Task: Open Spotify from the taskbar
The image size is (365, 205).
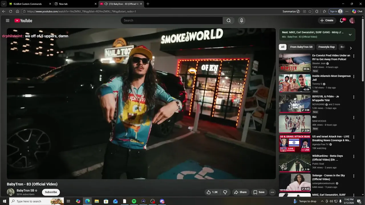Action: click(134, 201)
